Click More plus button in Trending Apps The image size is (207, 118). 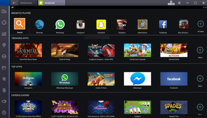[200, 50]
